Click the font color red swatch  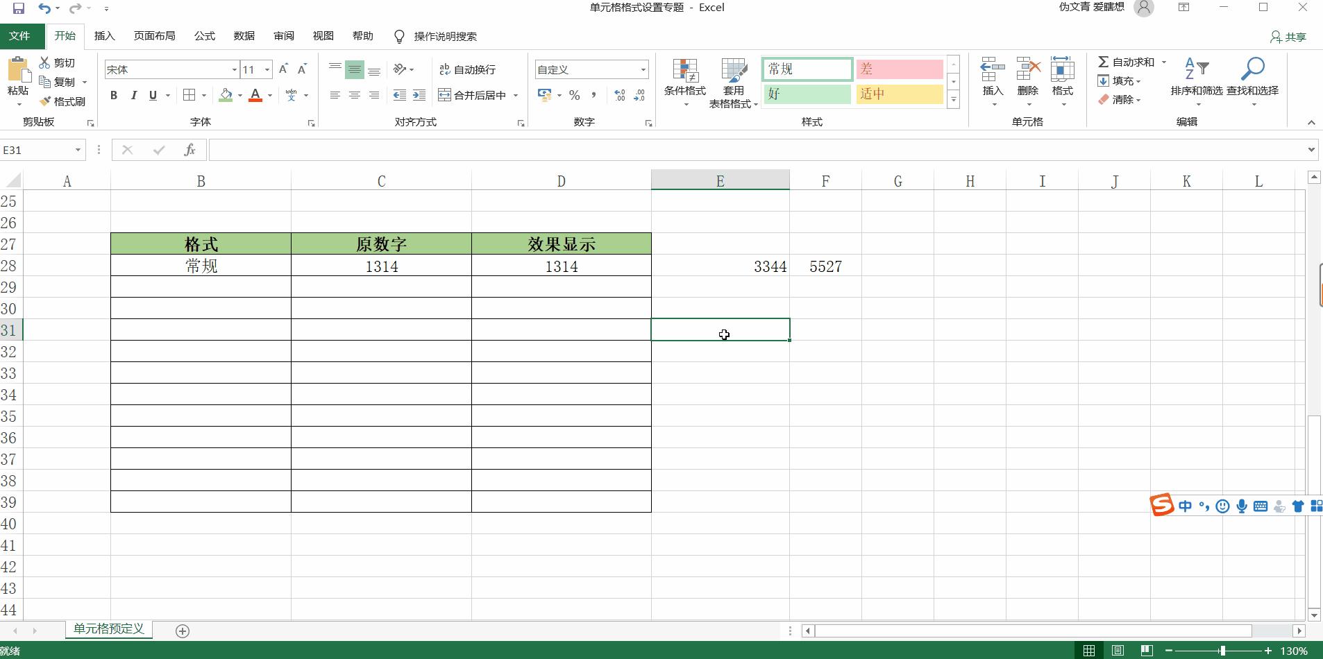(255, 101)
